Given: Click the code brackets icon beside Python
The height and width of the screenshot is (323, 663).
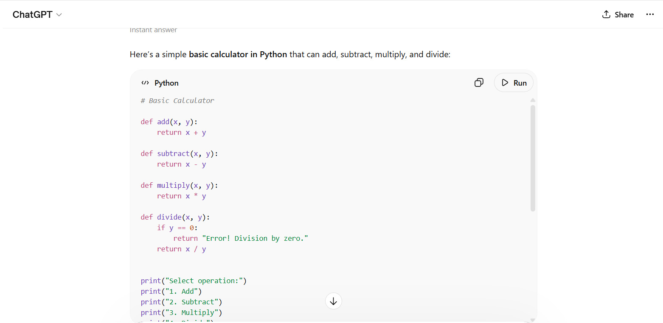Looking at the screenshot, I should click(x=145, y=83).
